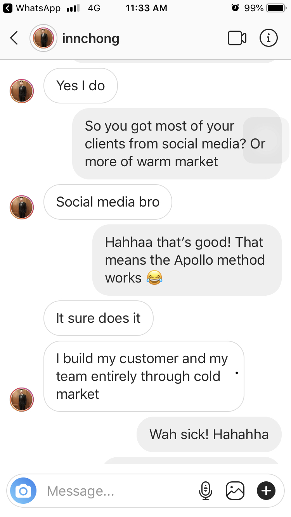Go back using the left chevron arrow
The height and width of the screenshot is (517, 291).
(14, 38)
